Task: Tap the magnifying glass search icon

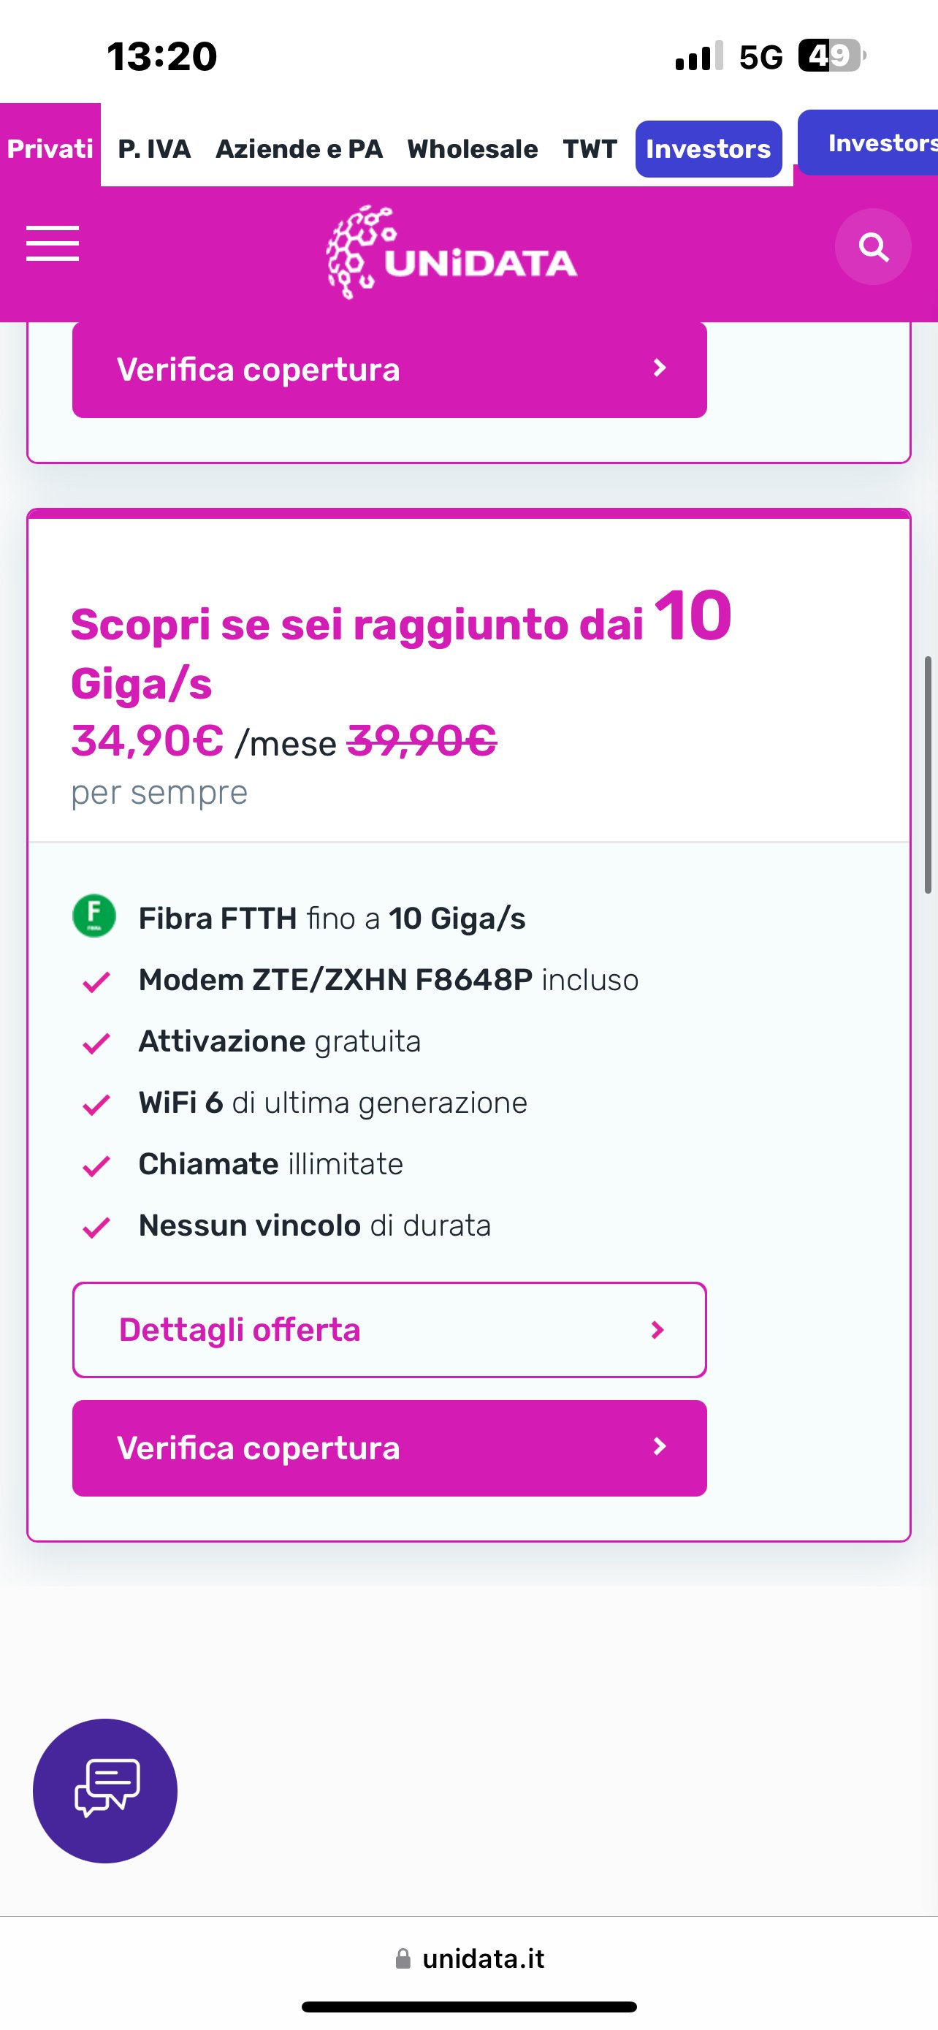Action: (873, 247)
